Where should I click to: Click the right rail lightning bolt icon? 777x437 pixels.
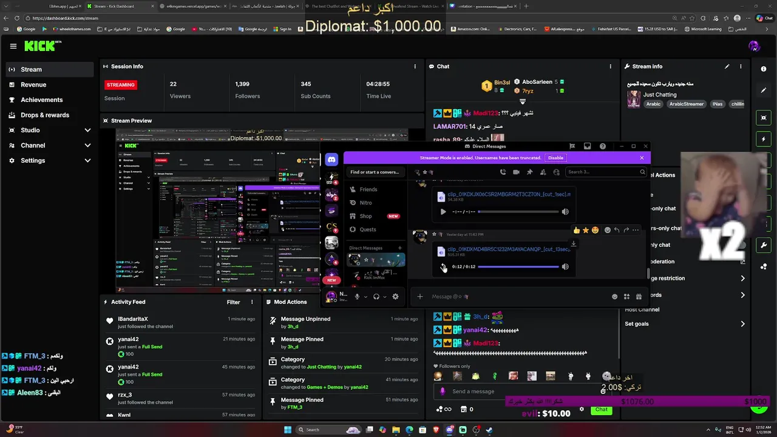tap(764, 139)
